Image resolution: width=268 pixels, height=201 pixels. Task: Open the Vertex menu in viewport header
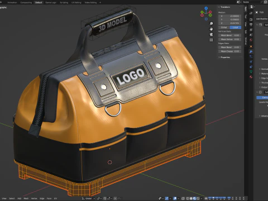[34, 199]
